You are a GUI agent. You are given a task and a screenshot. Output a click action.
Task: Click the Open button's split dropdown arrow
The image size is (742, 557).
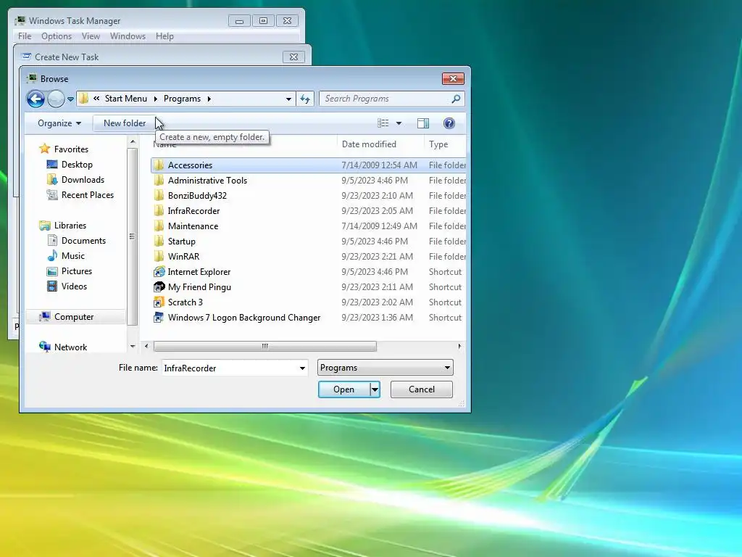[375, 389]
